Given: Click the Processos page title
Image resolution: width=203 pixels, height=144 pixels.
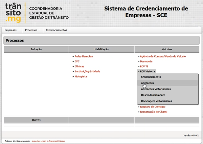Looking at the screenshot, I should tap(15, 41).
